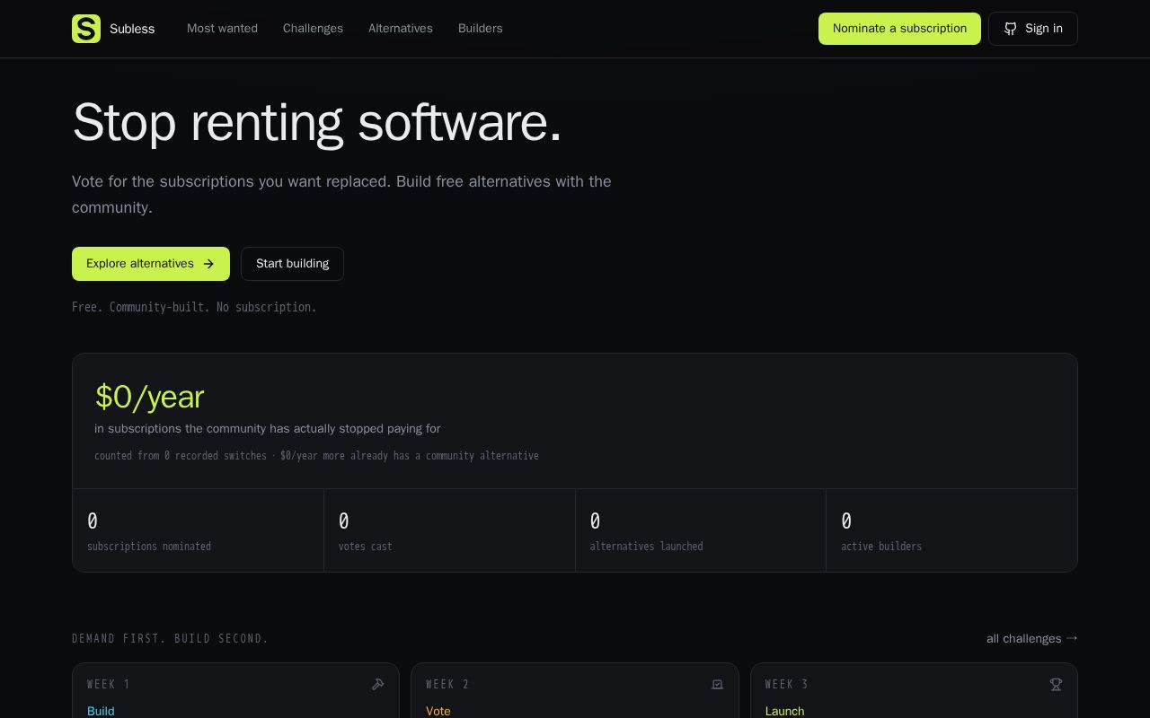Follow the all challenges link

(x=1032, y=639)
